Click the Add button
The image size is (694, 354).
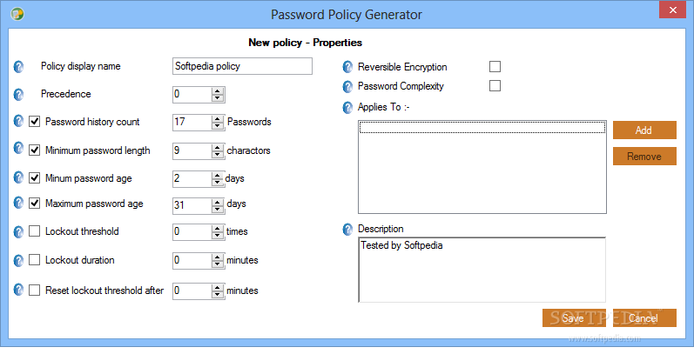[644, 130]
